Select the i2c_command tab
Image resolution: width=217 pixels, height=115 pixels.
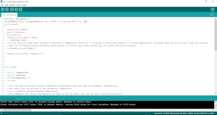tap(9, 15)
